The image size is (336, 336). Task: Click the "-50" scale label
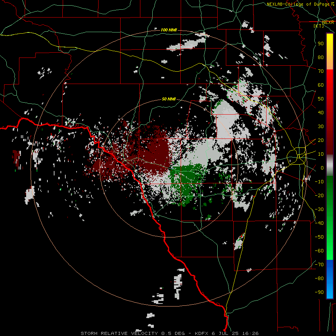pyautogui.click(x=319, y=237)
